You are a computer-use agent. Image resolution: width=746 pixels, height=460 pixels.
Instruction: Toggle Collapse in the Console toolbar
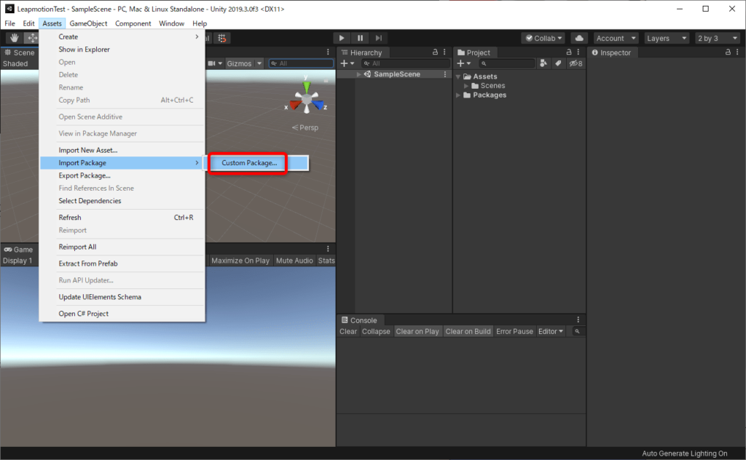pyautogui.click(x=376, y=331)
